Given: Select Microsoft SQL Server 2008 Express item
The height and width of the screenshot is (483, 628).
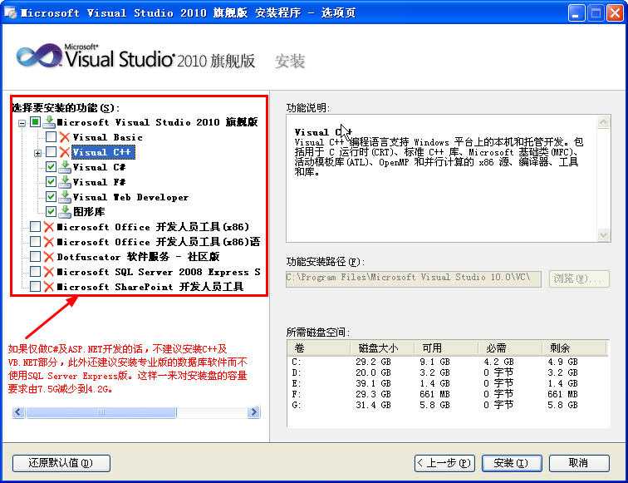Looking at the screenshot, I should click(x=158, y=272).
